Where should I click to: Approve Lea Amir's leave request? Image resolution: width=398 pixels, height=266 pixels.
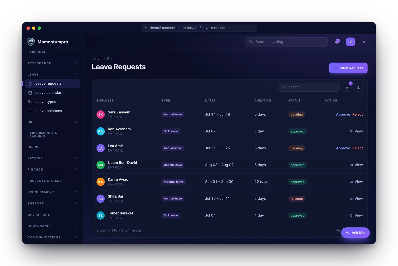click(343, 148)
